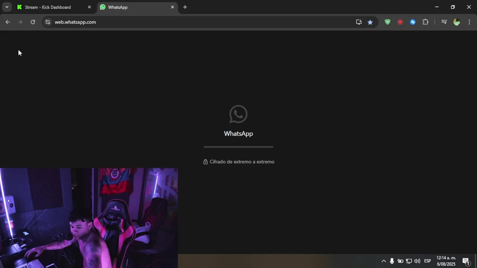The width and height of the screenshot is (477, 268).
Task: Open the green shield extension
Action: point(388,22)
